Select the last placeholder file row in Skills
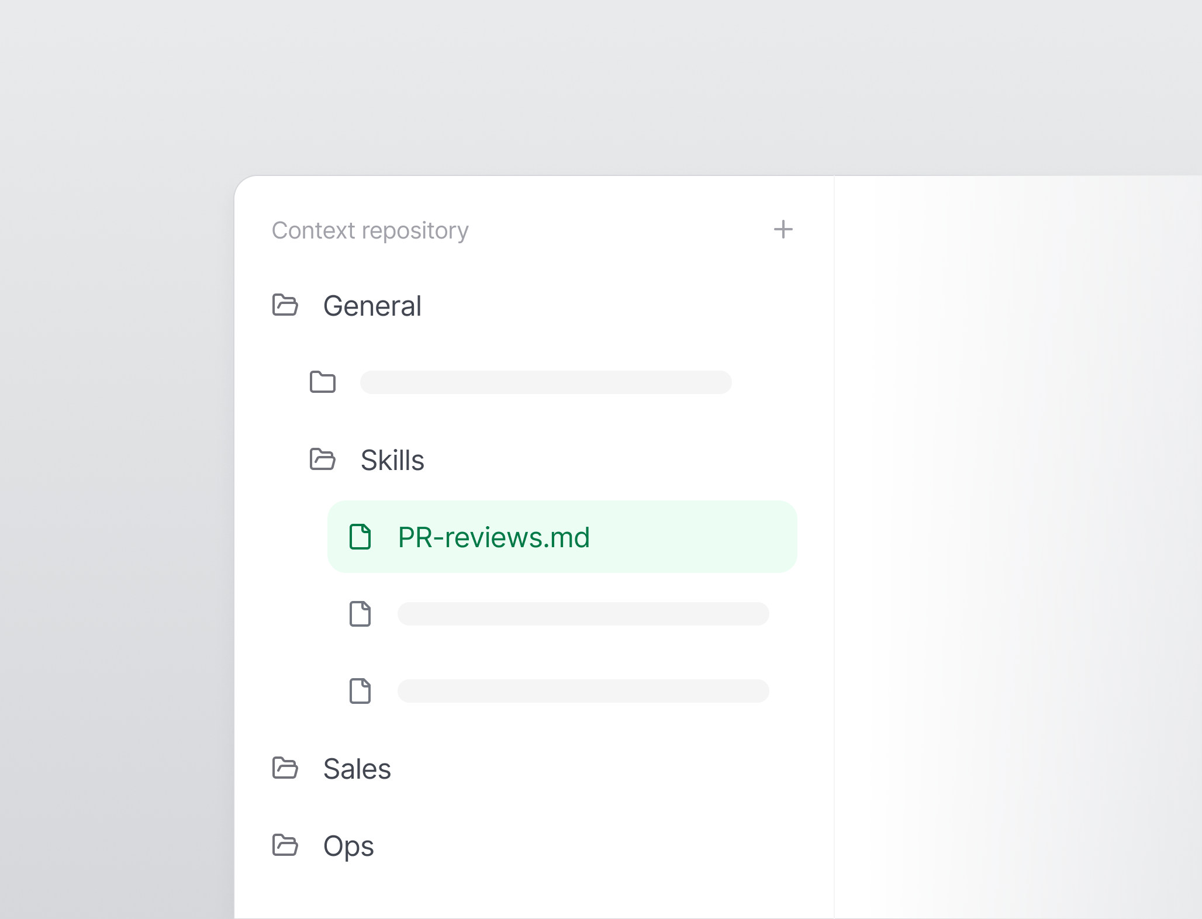Screen dimensions: 1202x919 click(x=583, y=691)
